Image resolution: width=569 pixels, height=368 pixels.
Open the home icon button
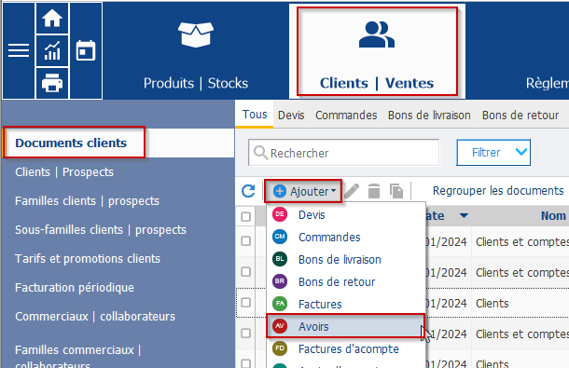pyautogui.click(x=52, y=18)
